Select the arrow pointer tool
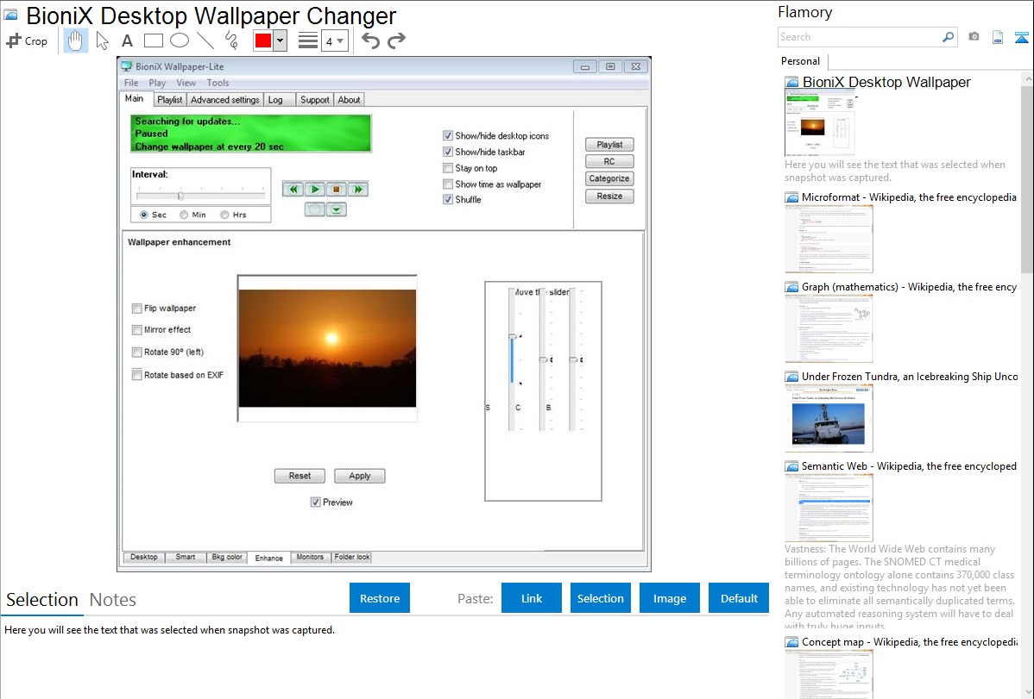Viewport: 1034px width, 699px height. pyautogui.click(x=102, y=41)
